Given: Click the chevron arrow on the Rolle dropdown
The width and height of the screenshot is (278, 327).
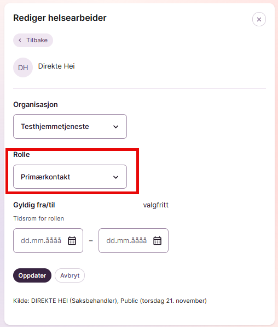Looking at the screenshot, I should [x=115, y=177].
